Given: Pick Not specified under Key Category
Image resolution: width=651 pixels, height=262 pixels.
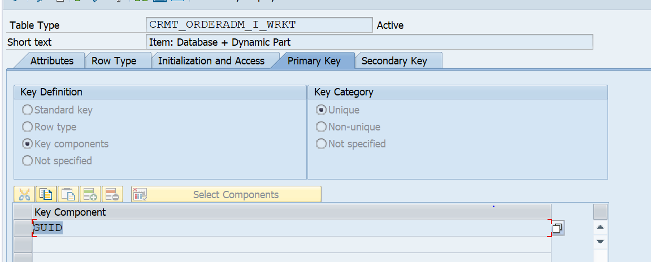Looking at the screenshot, I should [321, 144].
